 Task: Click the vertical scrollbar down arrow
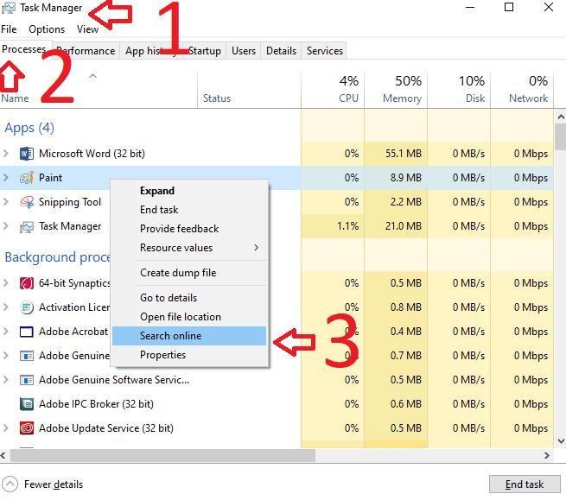click(x=561, y=440)
